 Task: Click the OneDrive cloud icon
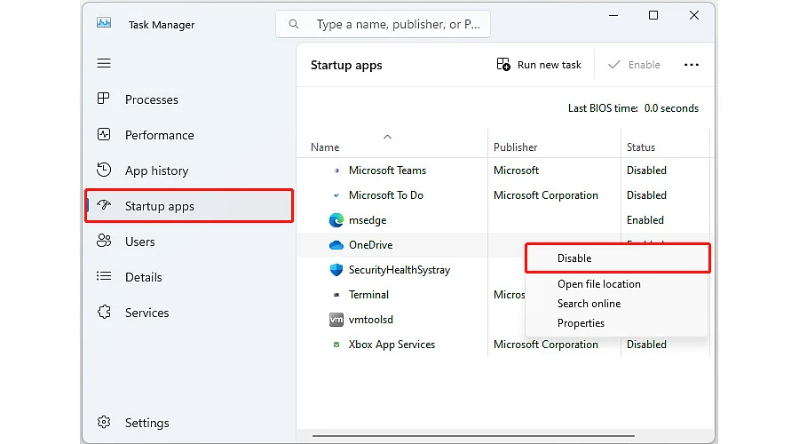click(x=336, y=245)
